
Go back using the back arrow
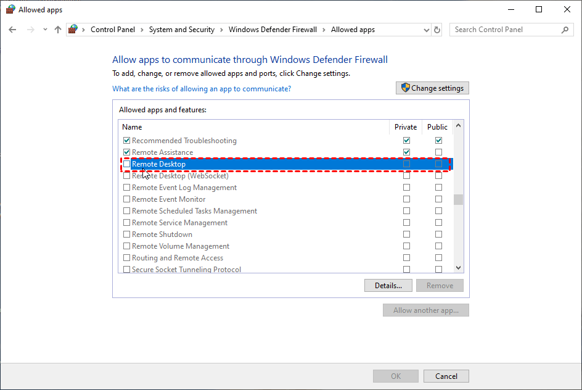coord(12,30)
